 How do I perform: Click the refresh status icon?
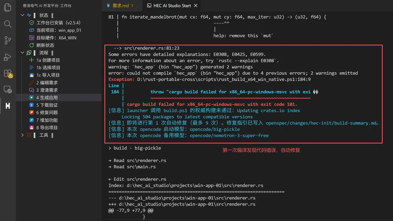point(31,45)
